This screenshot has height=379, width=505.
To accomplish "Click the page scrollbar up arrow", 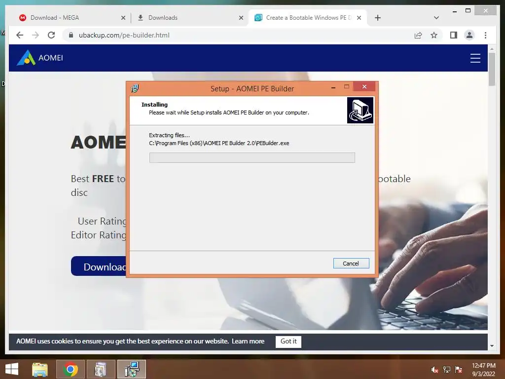I will (x=492, y=49).
